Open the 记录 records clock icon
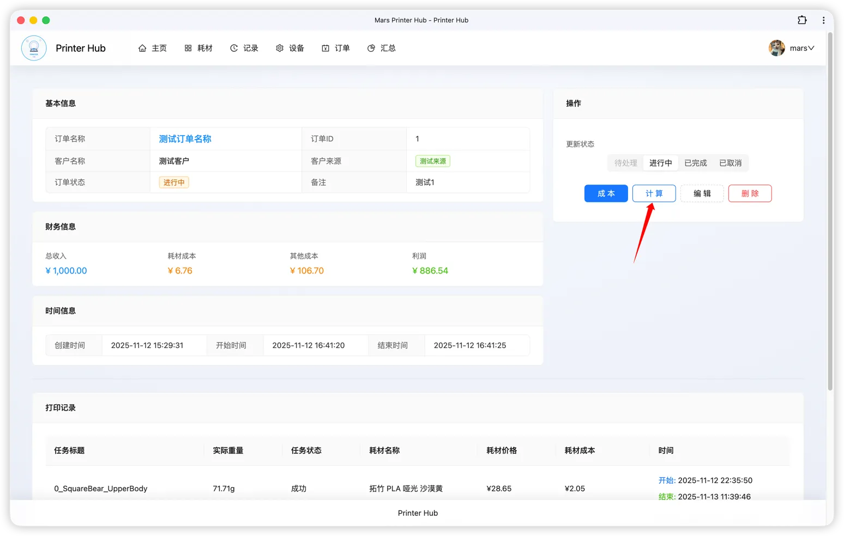This screenshot has height=536, width=844. [x=234, y=48]
